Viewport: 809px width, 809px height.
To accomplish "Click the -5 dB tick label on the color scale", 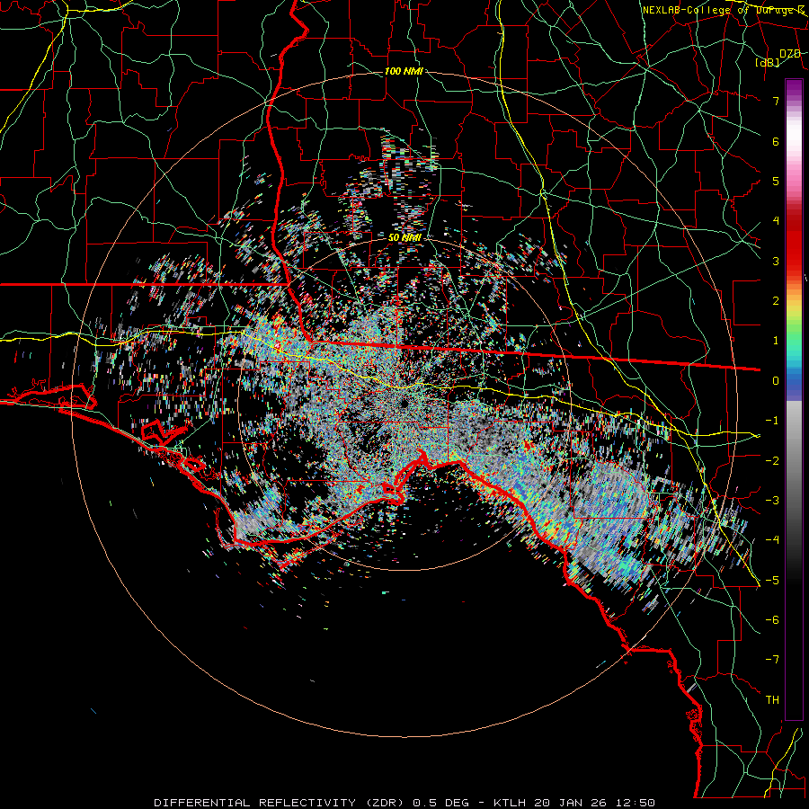I will [x=772, y=581].
